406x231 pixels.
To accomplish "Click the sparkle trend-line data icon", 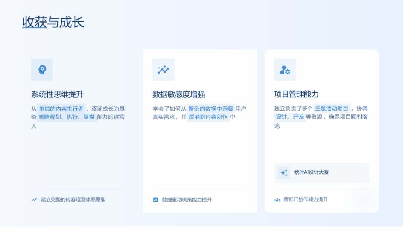I will click(x=163, y=70).
